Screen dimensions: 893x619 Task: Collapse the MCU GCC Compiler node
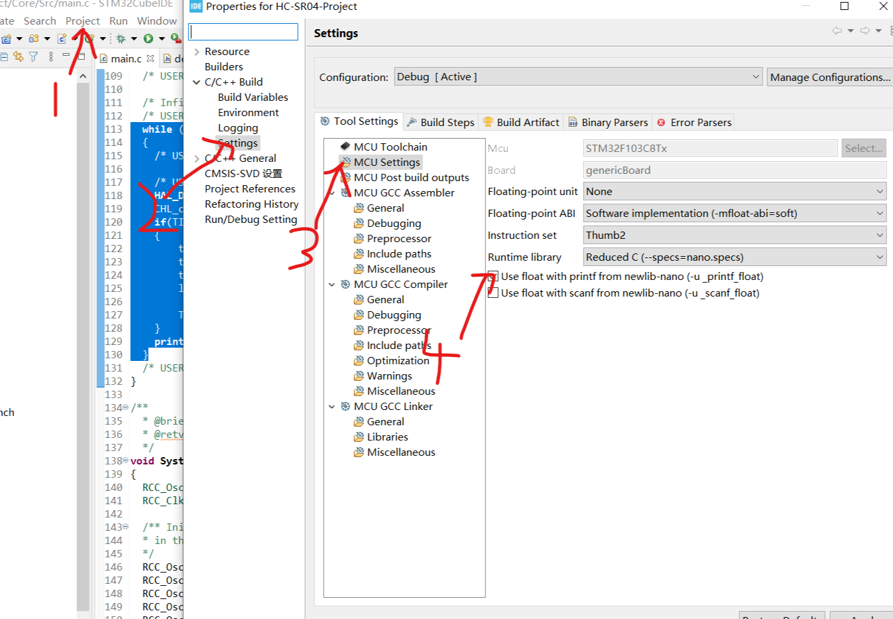click(x=332, y=284)
